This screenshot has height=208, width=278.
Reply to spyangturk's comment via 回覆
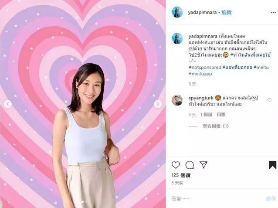tap(221, 115)
